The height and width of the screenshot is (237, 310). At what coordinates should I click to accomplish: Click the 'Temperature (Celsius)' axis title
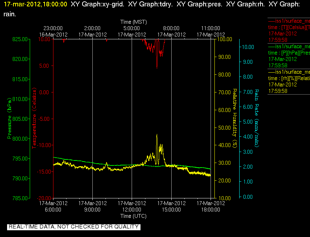34,118
